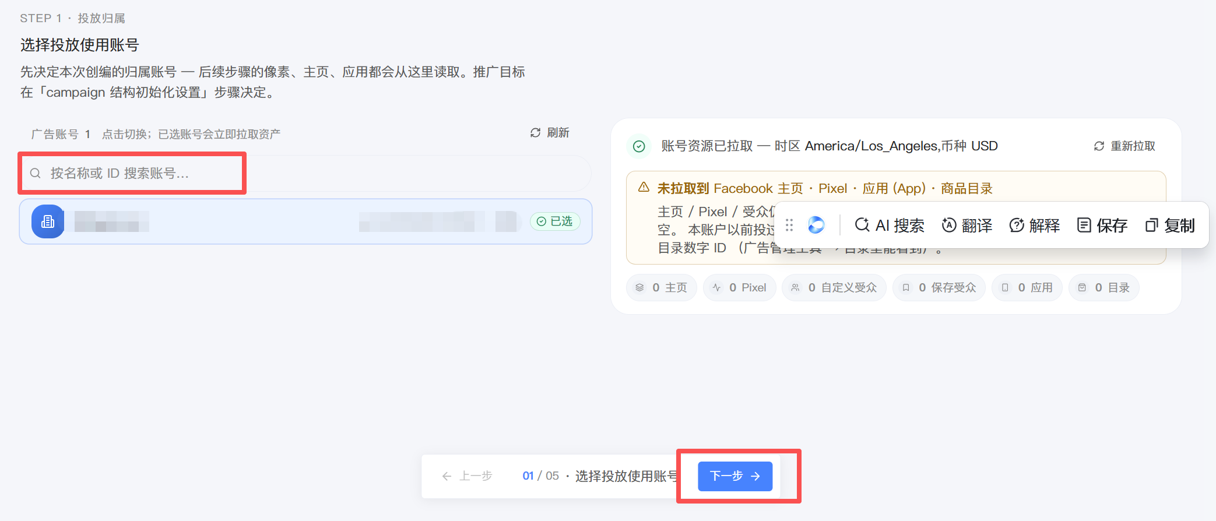
Task: Click 重新拉取 to re-fetch resources
Action: tap(1124, 146)
